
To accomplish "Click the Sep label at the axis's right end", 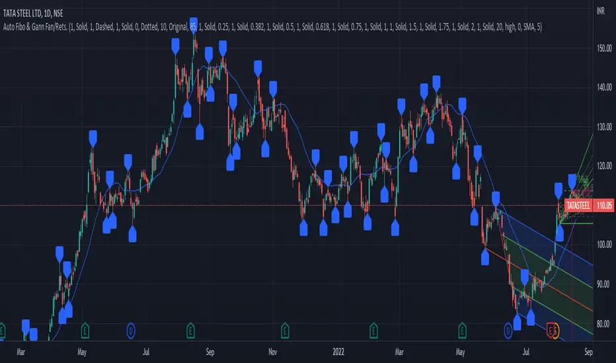I will coord(588,352).
